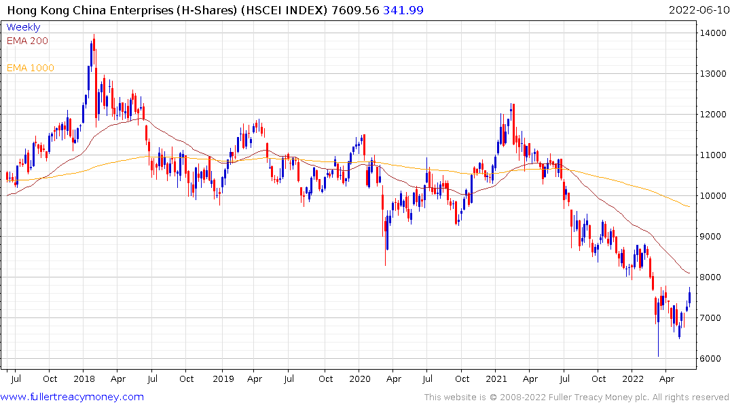Click the 7000 price axis label
This screenshot has height=407, width=730.
click(710, 317)
